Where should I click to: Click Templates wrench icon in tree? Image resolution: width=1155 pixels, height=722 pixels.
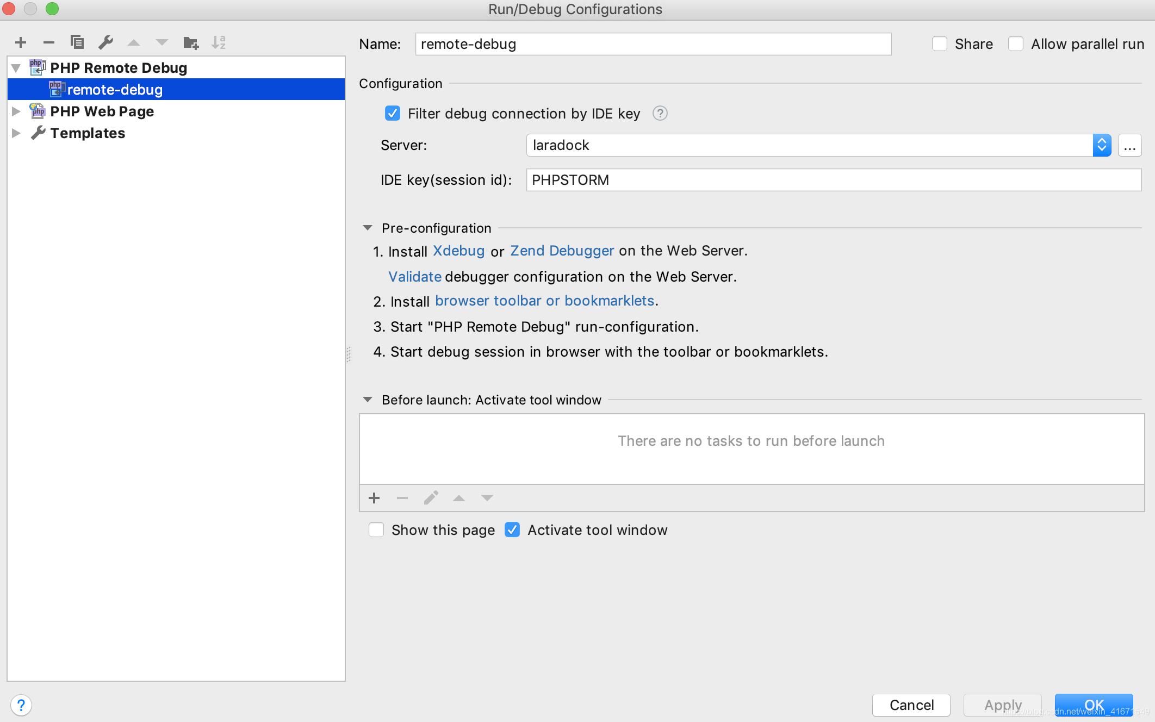click(x=38, y=133)
